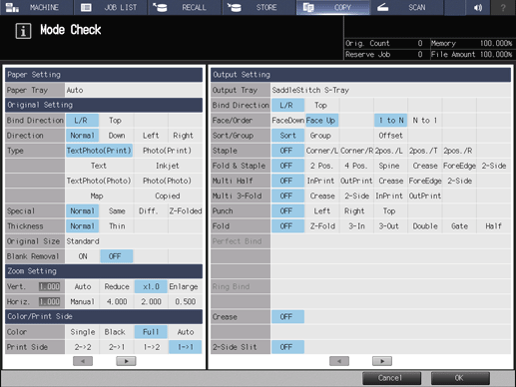Image resolution: width=516 pixels, height=387 pixels.
Task: Click the Cancel button
Action: coord(391,378)
